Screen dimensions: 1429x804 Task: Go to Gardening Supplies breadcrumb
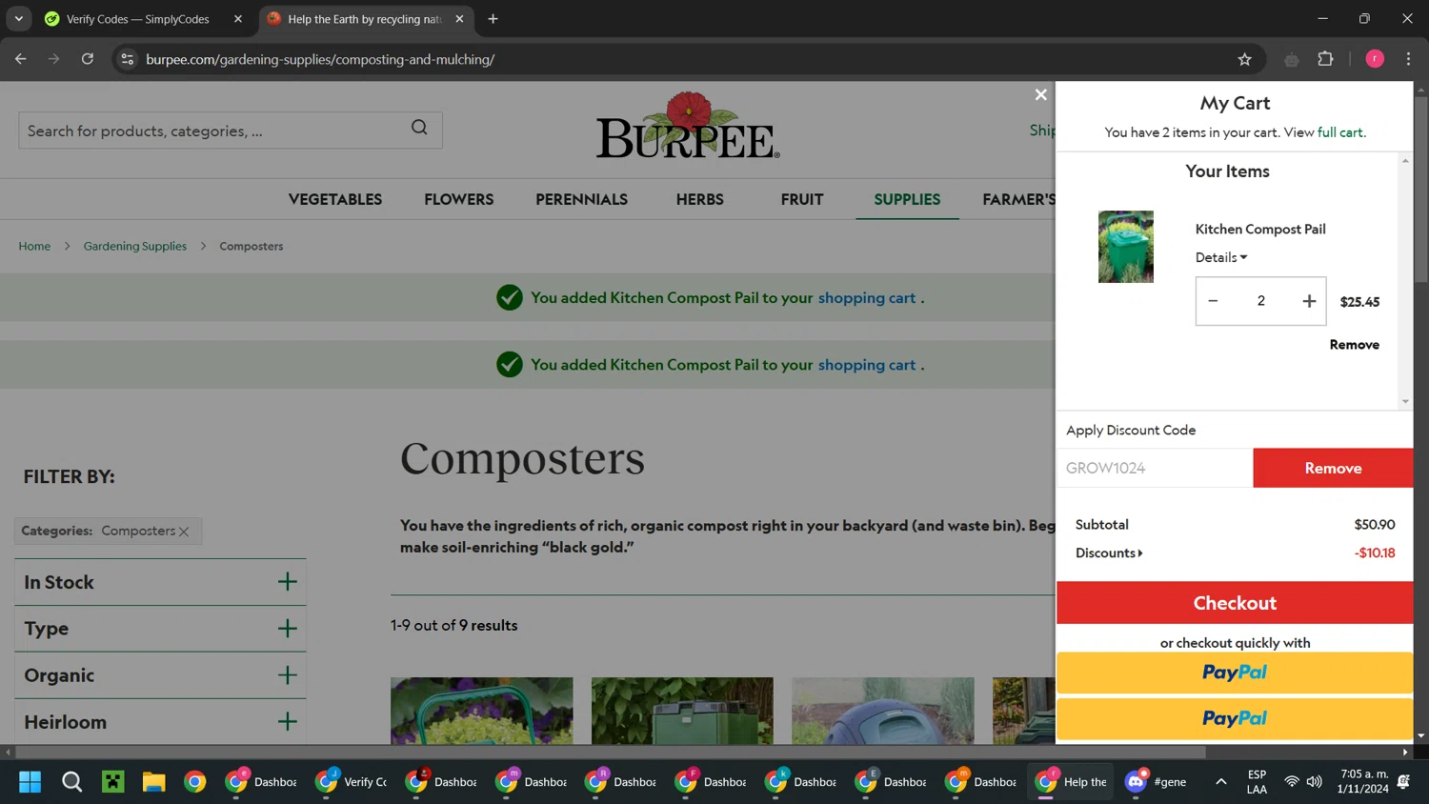point(135,246)
